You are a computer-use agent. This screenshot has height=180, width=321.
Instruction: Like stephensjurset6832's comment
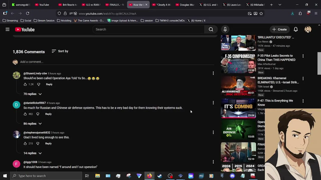point(25,143)
